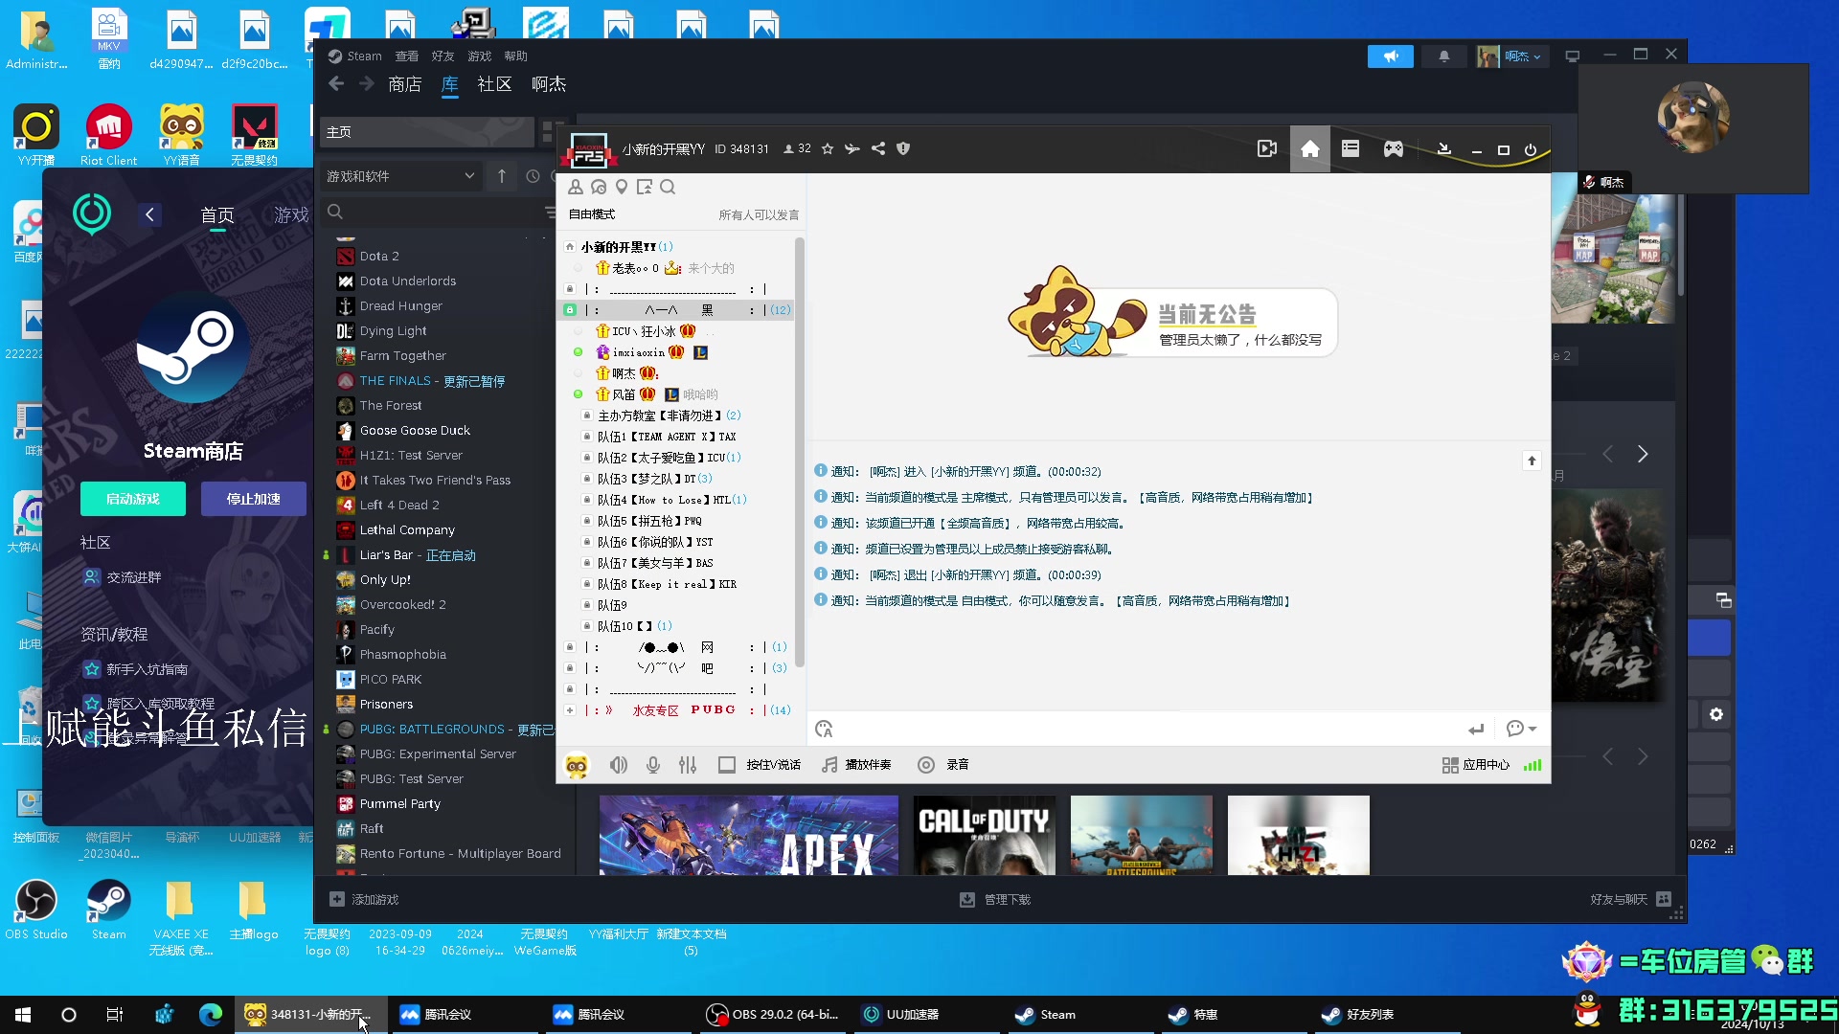Open 社区 tab in Steam
The height and width of the screenshot is (1034, 1839).
495,84
